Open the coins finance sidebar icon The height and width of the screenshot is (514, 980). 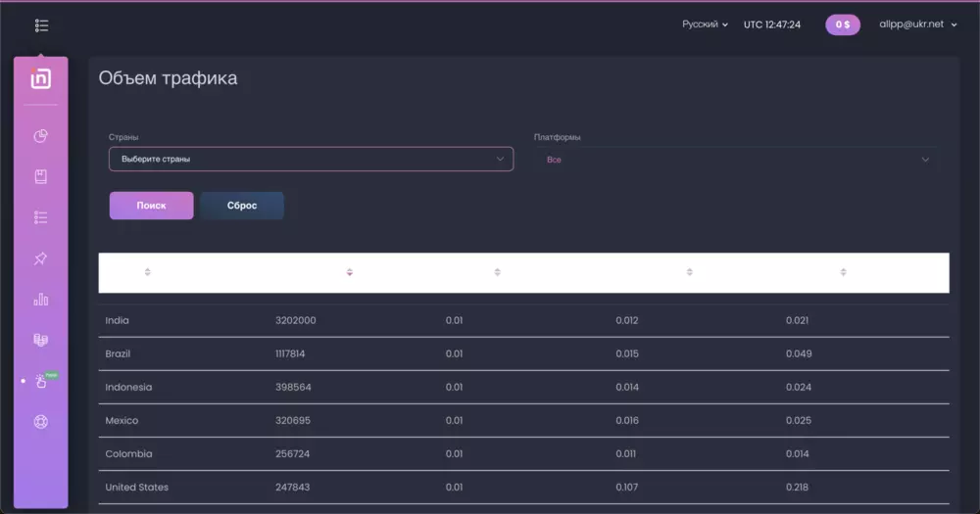coord(40,340)
